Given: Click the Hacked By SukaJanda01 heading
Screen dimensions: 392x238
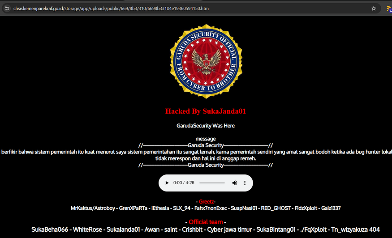Looking at the screenshot, I should coord(206,111).
